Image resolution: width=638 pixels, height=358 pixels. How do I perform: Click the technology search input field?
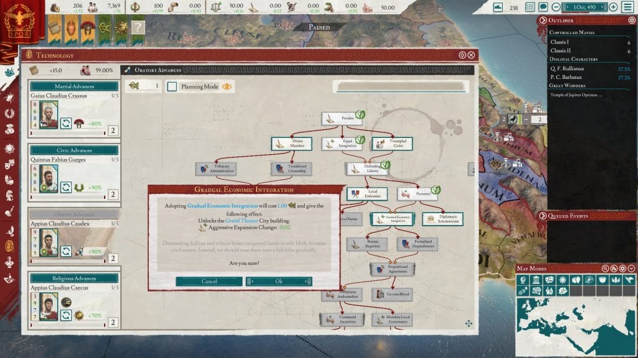pyautogui.click(x=401, y=86)
